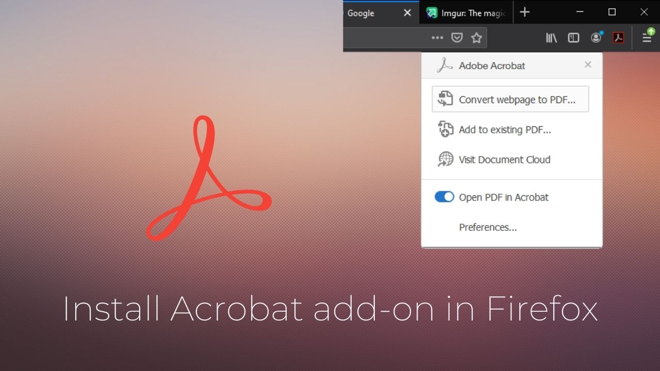Screen dimensions: 660x371
Task: Close the Google tab
Action: pyautogui.click(x=407, y=13)
